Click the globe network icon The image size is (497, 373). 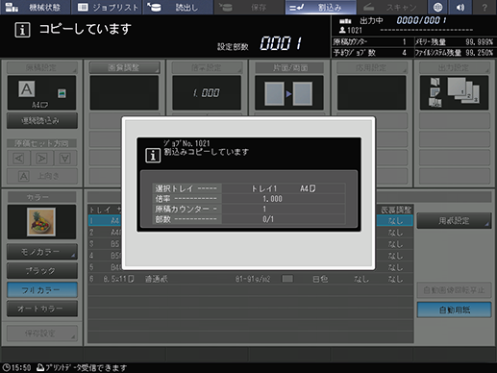[x=437, y=7]
